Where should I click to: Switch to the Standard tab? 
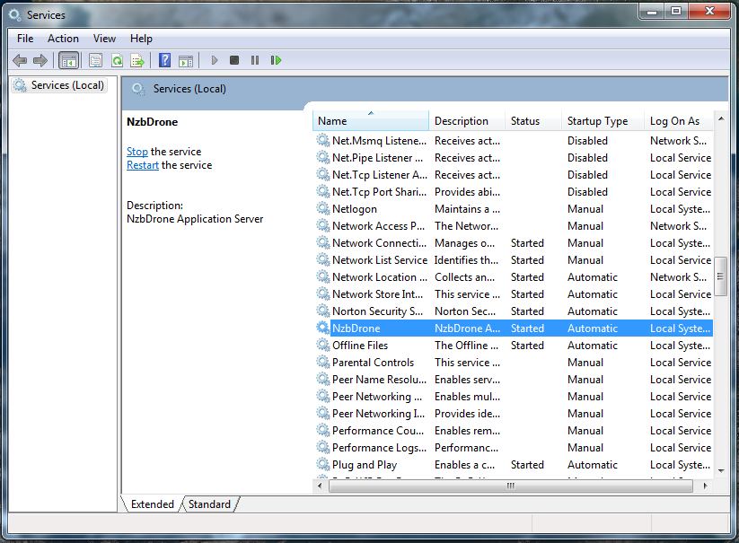point(209,504)
